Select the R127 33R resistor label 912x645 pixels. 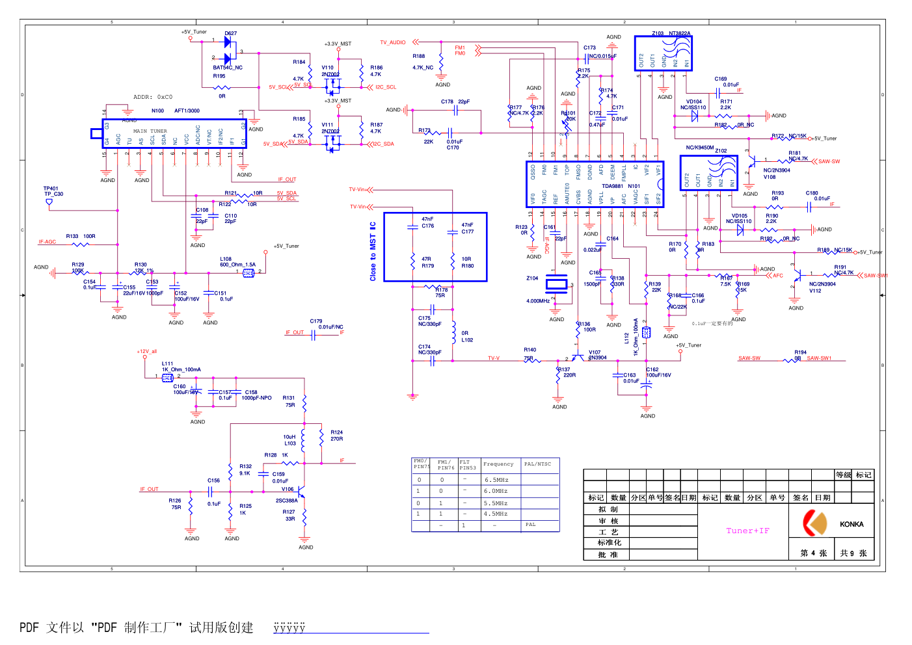(289, 515)
